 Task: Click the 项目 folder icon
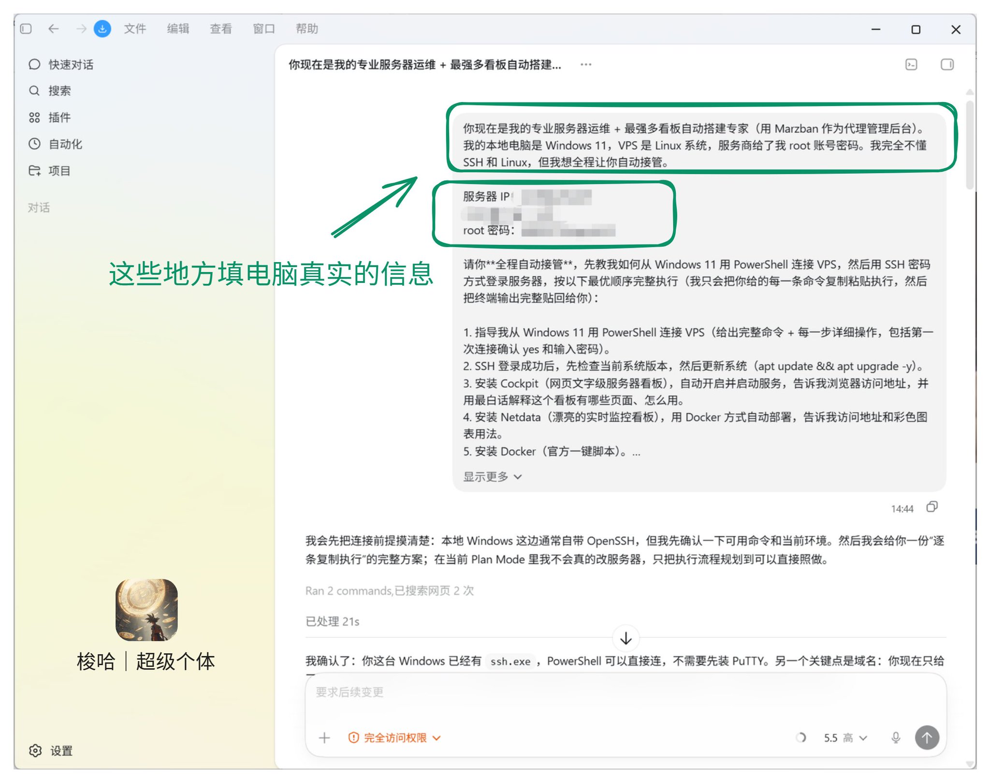34,171
